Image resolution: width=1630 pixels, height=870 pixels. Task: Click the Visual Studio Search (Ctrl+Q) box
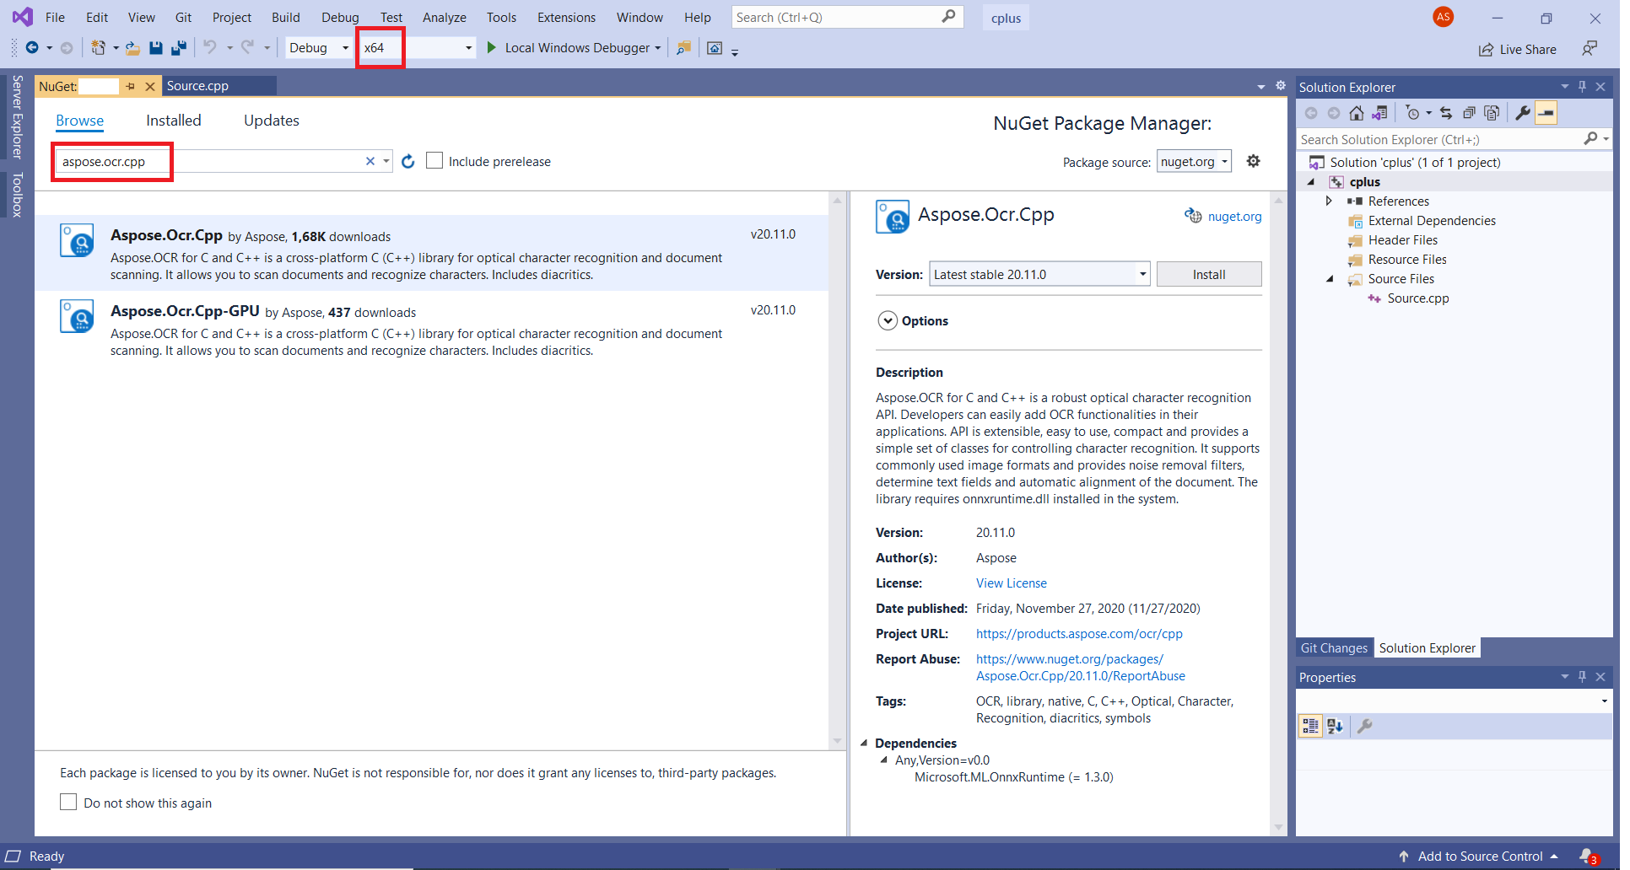coord(847,17)
